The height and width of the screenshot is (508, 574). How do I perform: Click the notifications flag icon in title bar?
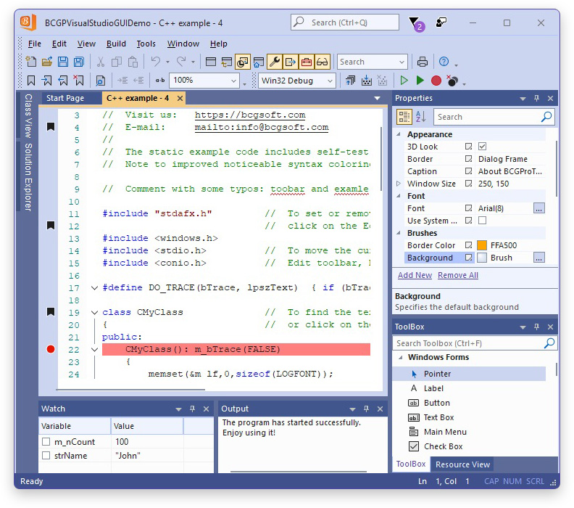(x=414, y=22)
